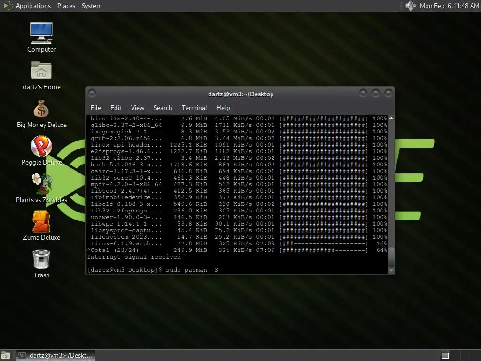Click the 16% progress bar of linux-6.1.9.arch

click(x=324, y=244)
